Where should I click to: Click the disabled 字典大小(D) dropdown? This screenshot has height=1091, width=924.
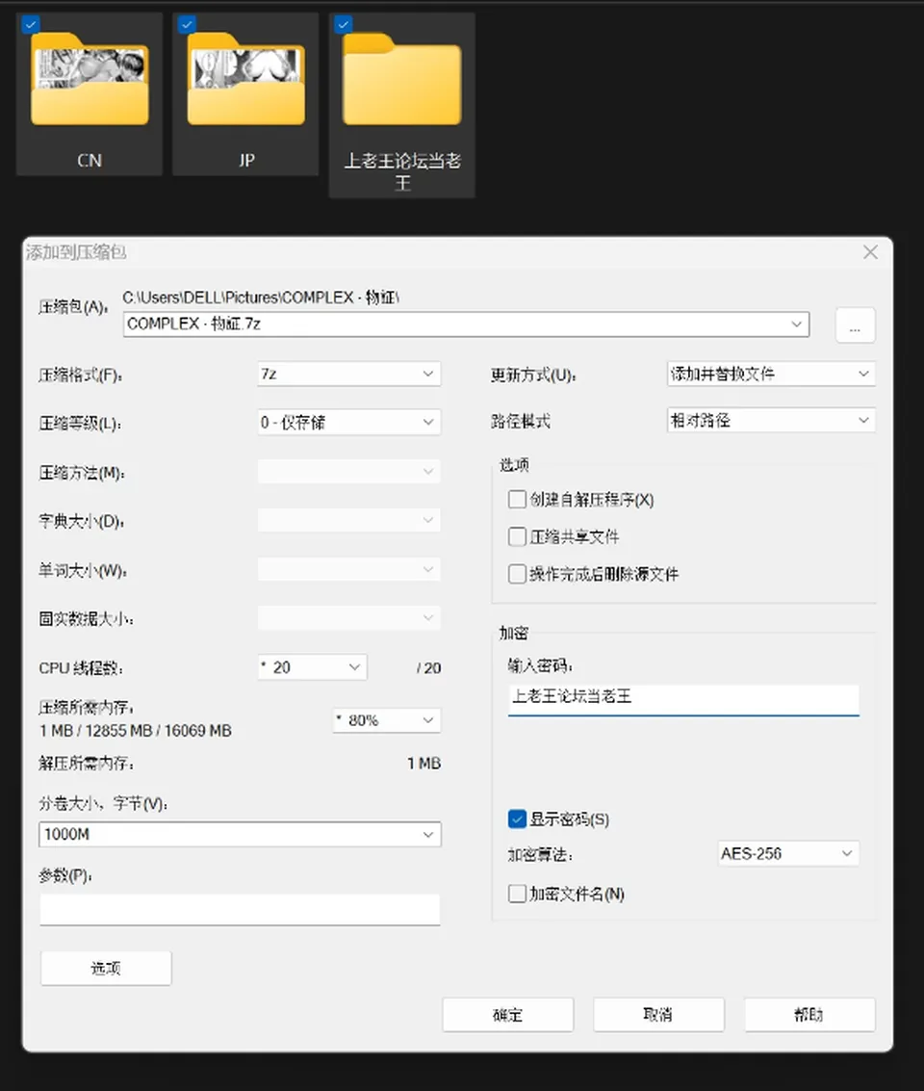[x=349, y=520]
